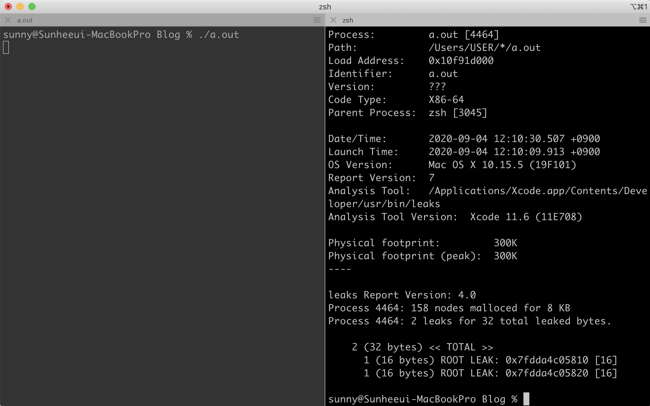The image size is (650, 406).
Task: Close the right zsh pane with its X
Action: (x=333, y=20)
